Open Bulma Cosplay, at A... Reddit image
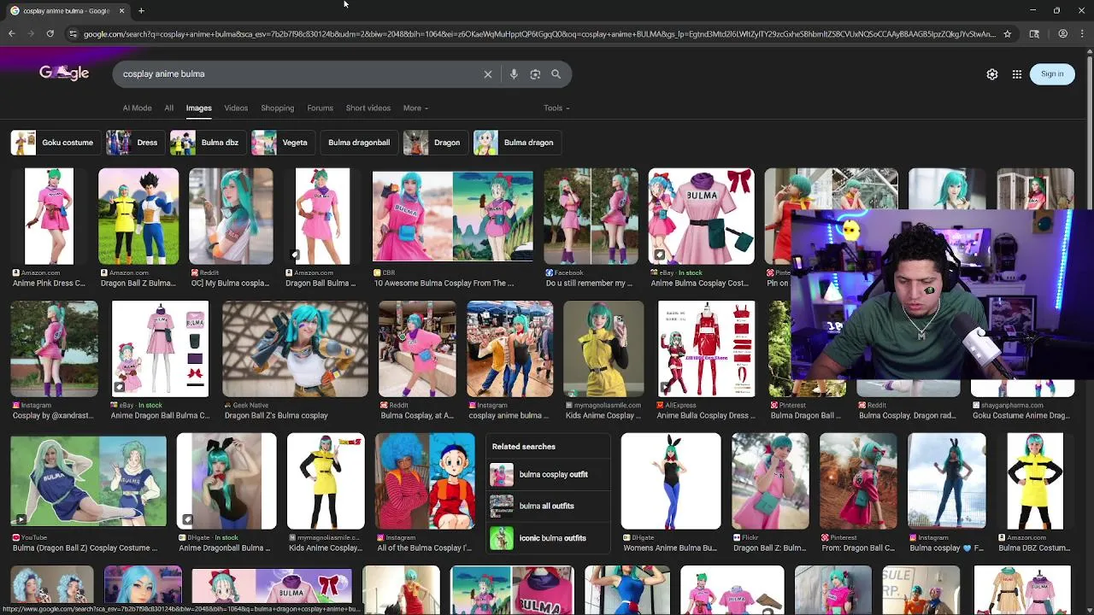The image size is (1094, 615). 417,348
